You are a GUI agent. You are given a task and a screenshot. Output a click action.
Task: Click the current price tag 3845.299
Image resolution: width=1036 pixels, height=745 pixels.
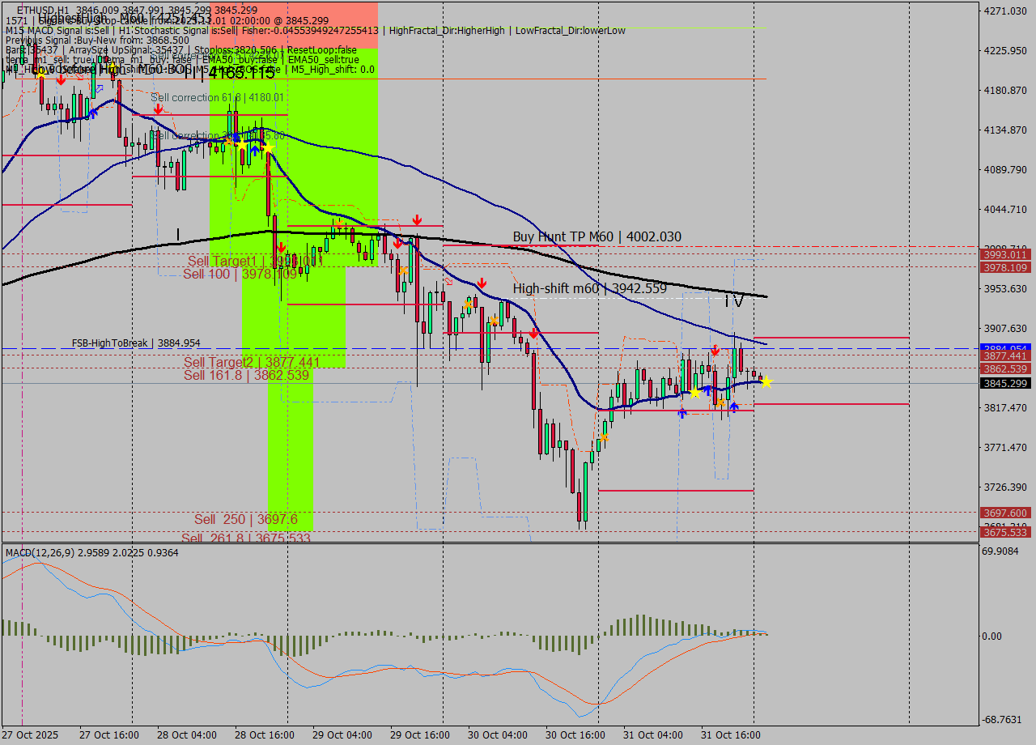pos(1004,383)
